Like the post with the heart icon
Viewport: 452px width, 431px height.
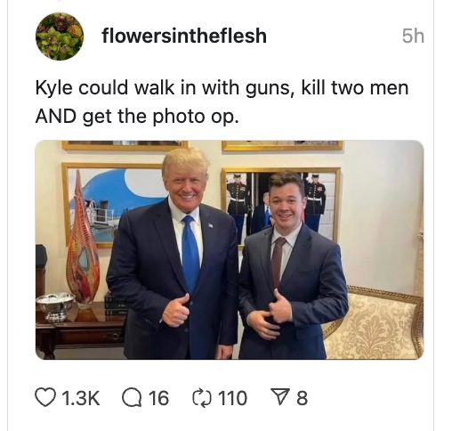[x=45, y=397]
